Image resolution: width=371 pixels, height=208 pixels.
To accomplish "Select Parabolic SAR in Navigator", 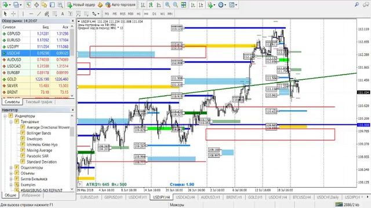I will pyautogui.click(x=38, y=156).
